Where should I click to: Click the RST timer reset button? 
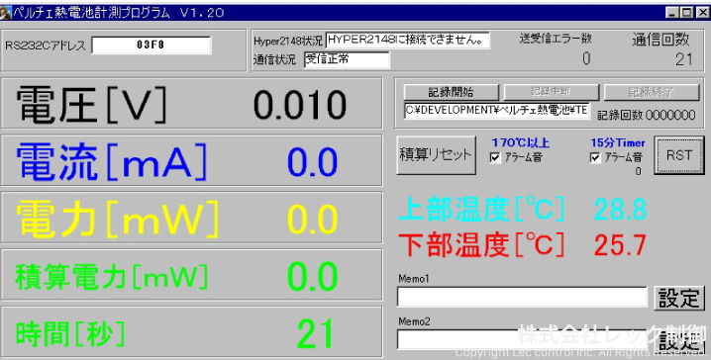678,155
